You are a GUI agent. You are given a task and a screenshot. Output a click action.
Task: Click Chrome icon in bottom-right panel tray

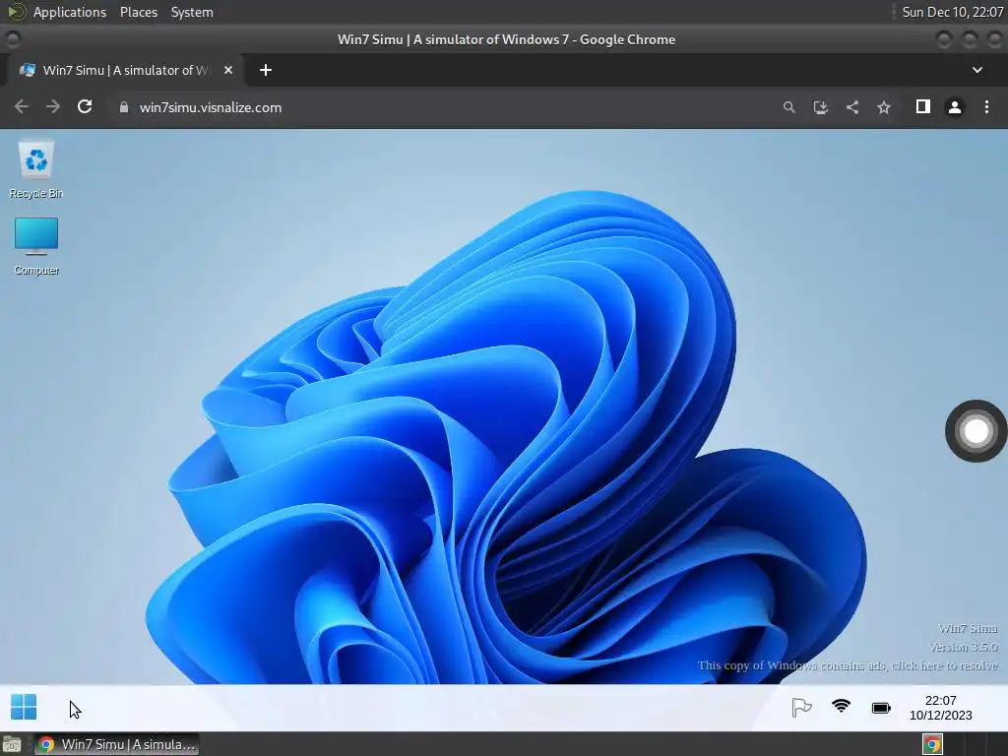click(932, 744)
